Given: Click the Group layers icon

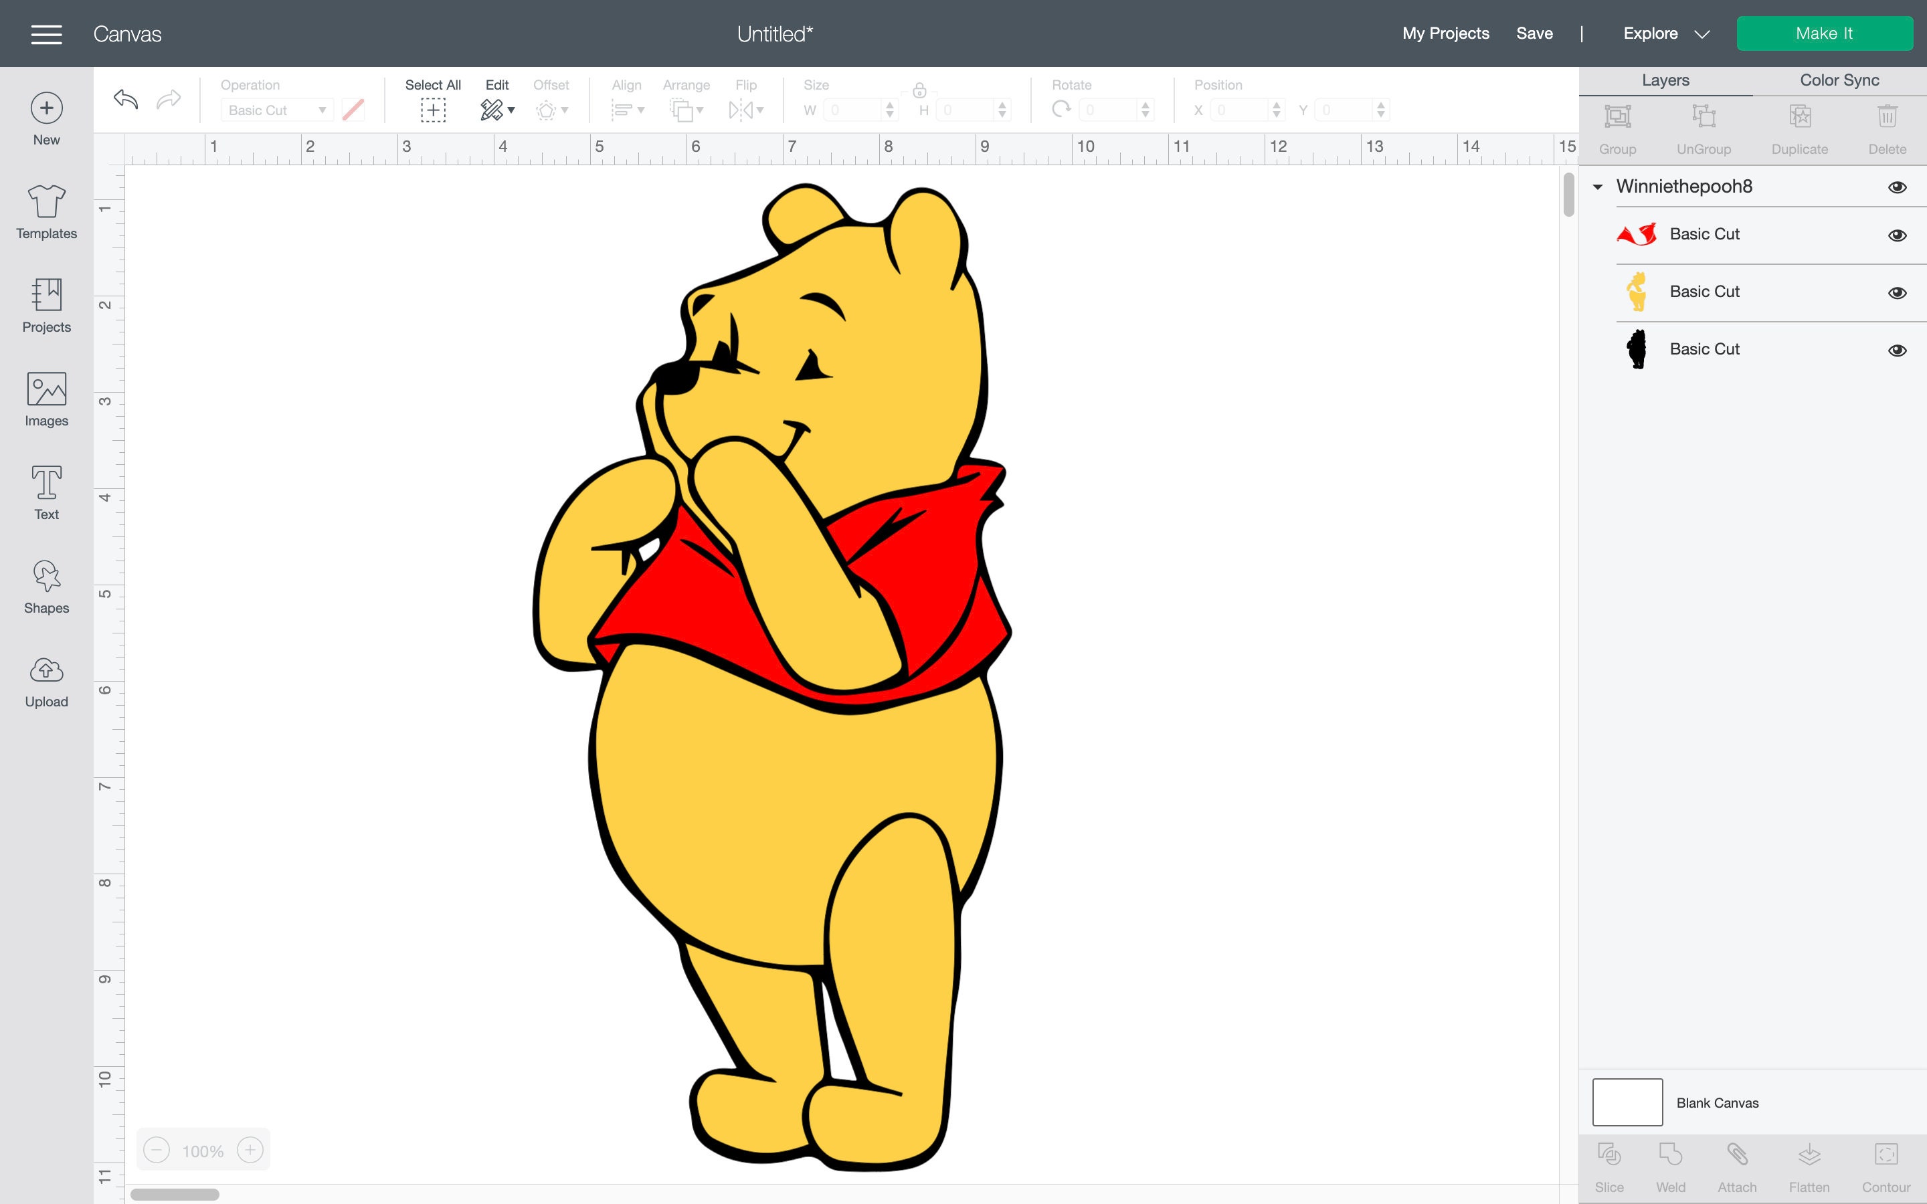Looking at the screenshot, I should point(1617,117).
